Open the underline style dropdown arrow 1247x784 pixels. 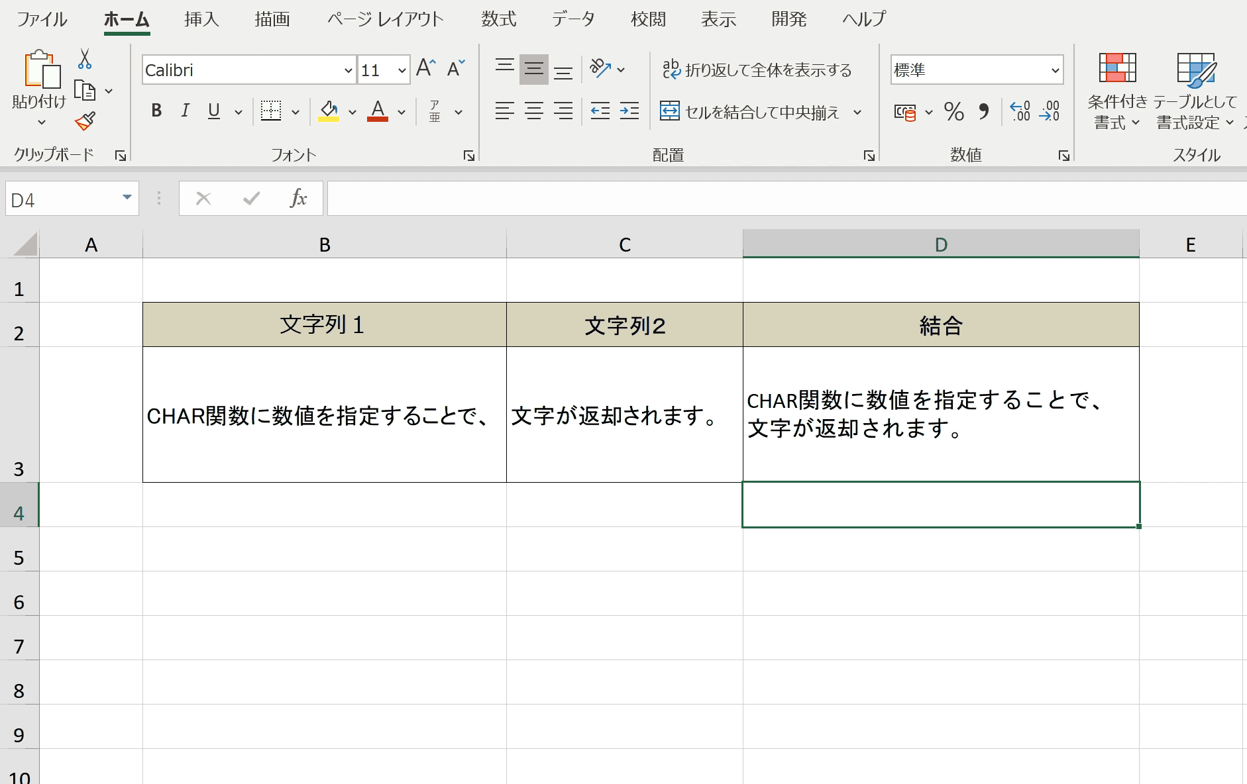pyautogui.click(x=239, y=112)
